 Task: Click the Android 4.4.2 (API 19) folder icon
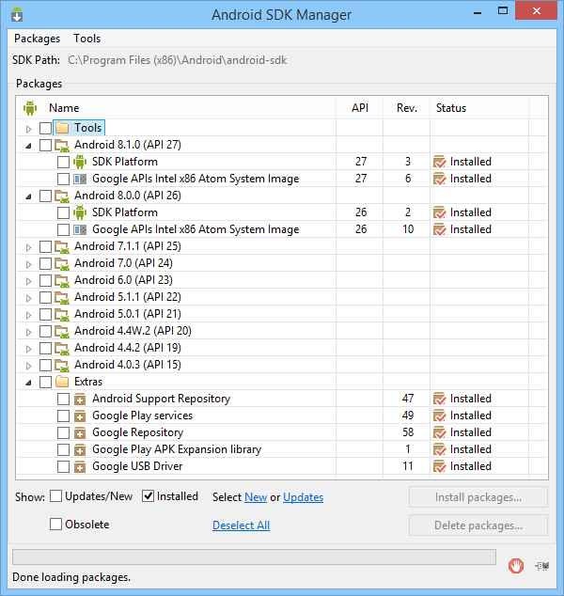pos(62,348)
